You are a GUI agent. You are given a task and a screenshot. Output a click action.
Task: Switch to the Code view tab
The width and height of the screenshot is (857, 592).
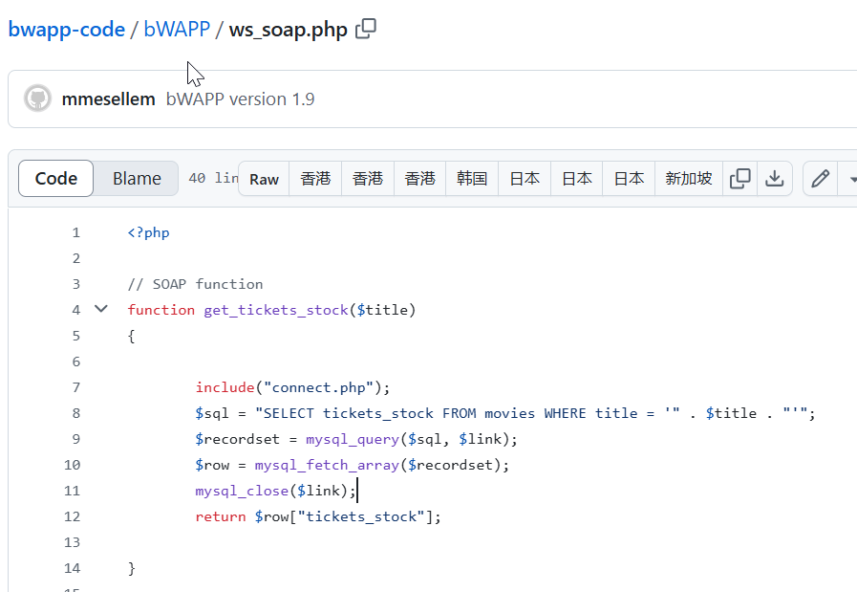pyautogui.click(x=56, y=179)
